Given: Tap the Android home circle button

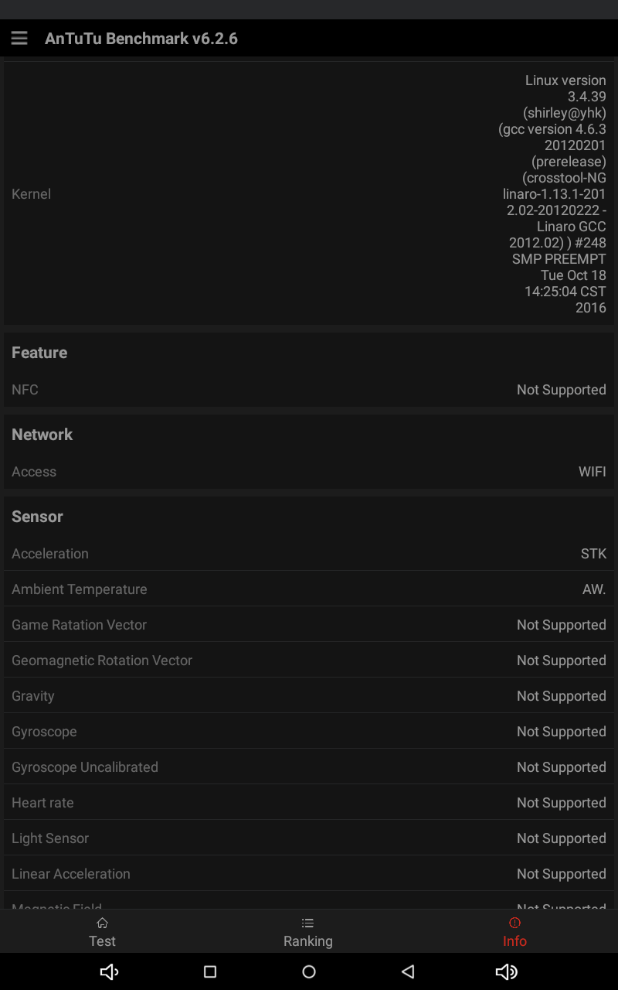Looking at the screenshot, I should pos(309,971).
